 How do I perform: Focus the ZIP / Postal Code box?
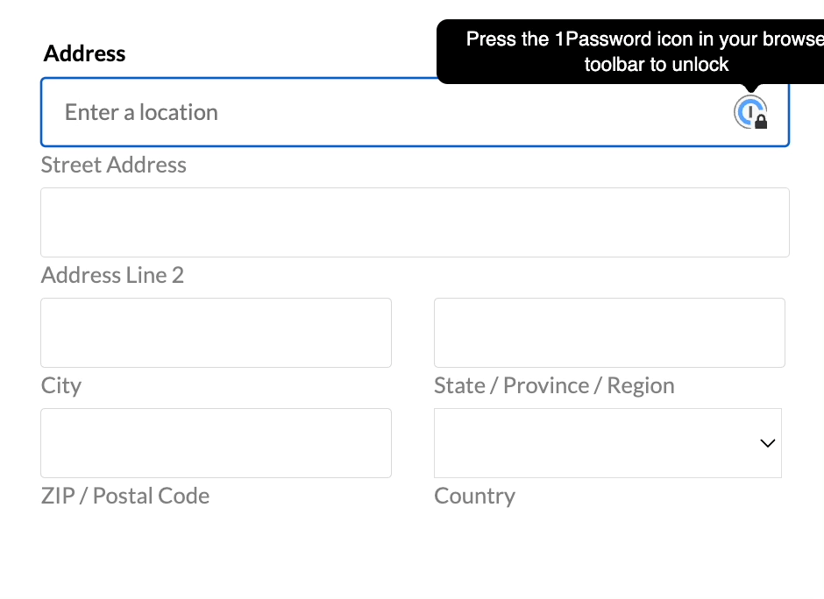click(216, 442)
